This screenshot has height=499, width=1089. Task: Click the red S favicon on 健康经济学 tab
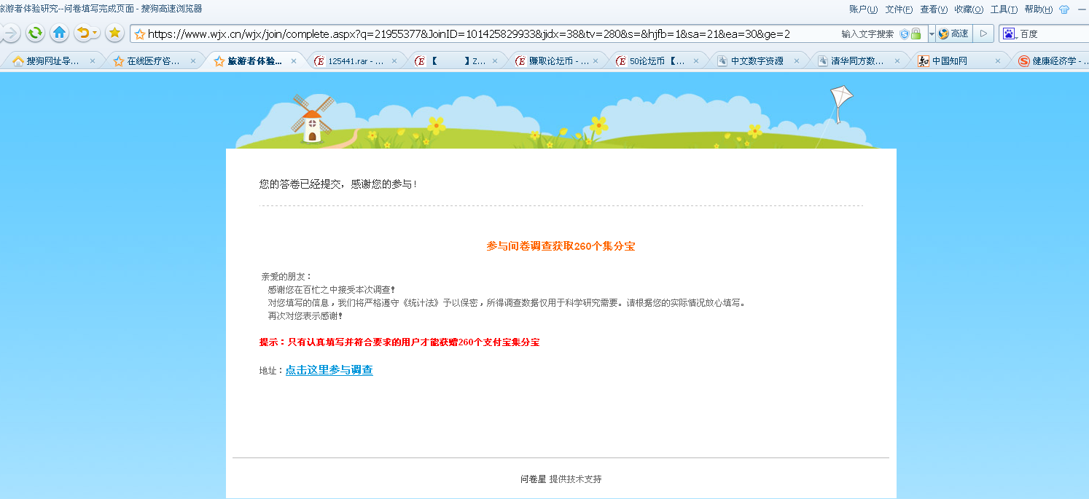click(x=1024, y=61)
